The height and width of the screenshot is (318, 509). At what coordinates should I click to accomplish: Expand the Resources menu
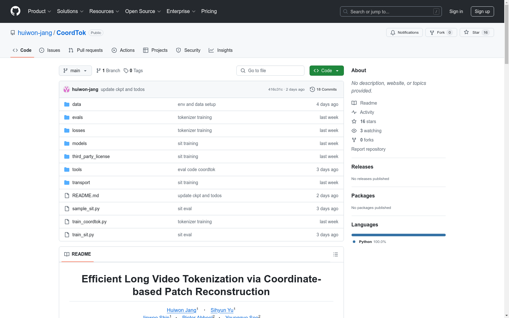(104, 11)
